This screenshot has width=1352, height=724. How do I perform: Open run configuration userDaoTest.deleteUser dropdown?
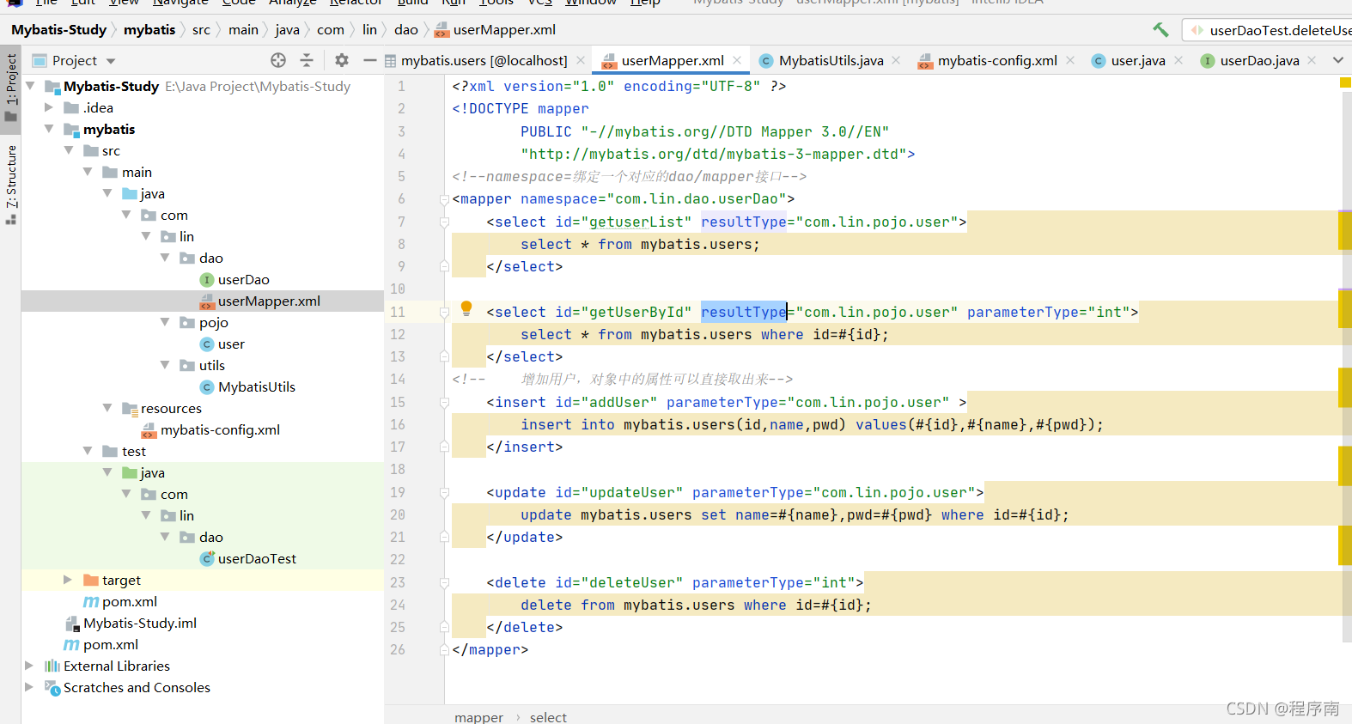(1269, 30)
